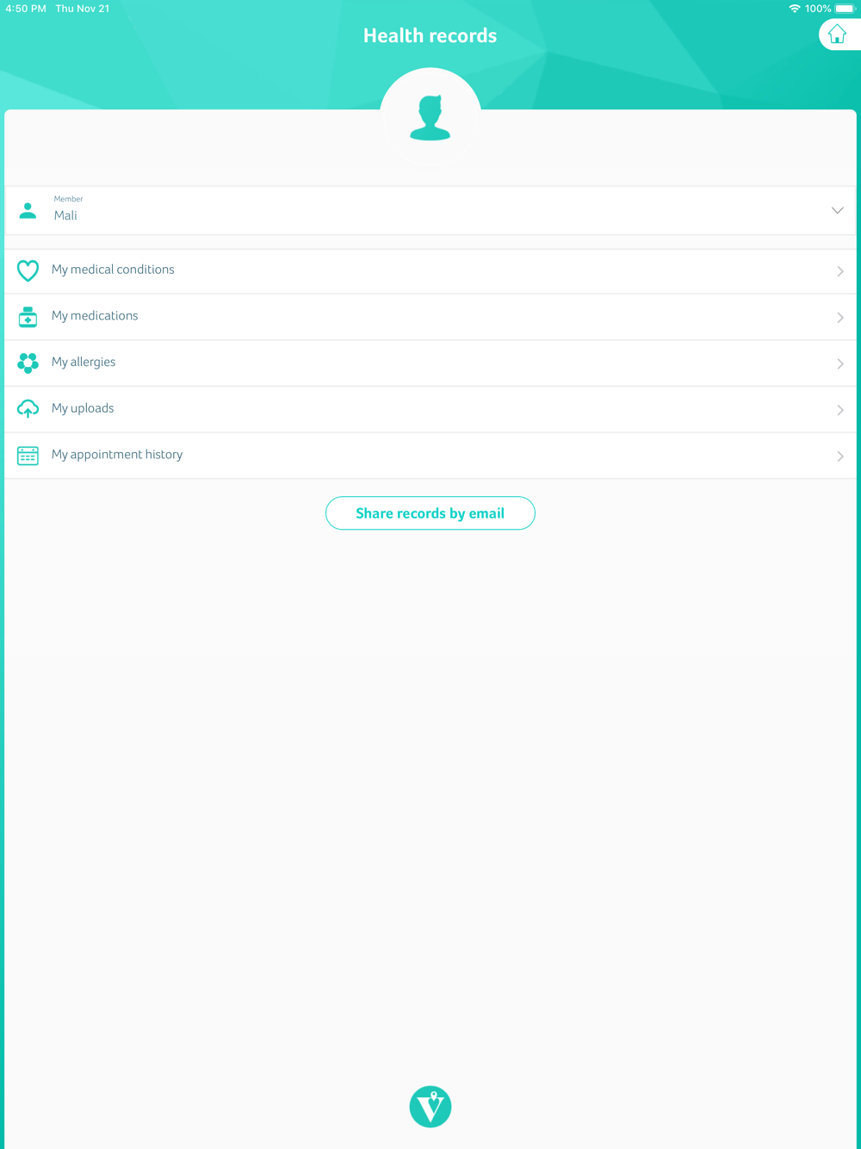Click the member name Mali
The width and height of the screenshot is (861, 1149).
click(x=65, y=215)
